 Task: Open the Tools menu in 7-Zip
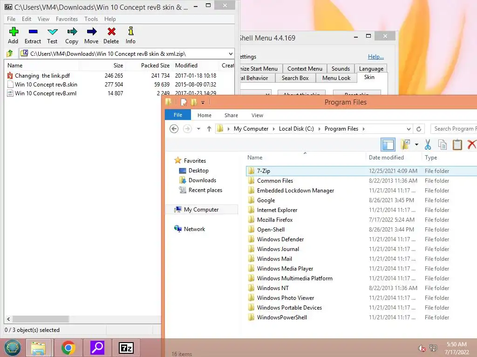point(91,19)
